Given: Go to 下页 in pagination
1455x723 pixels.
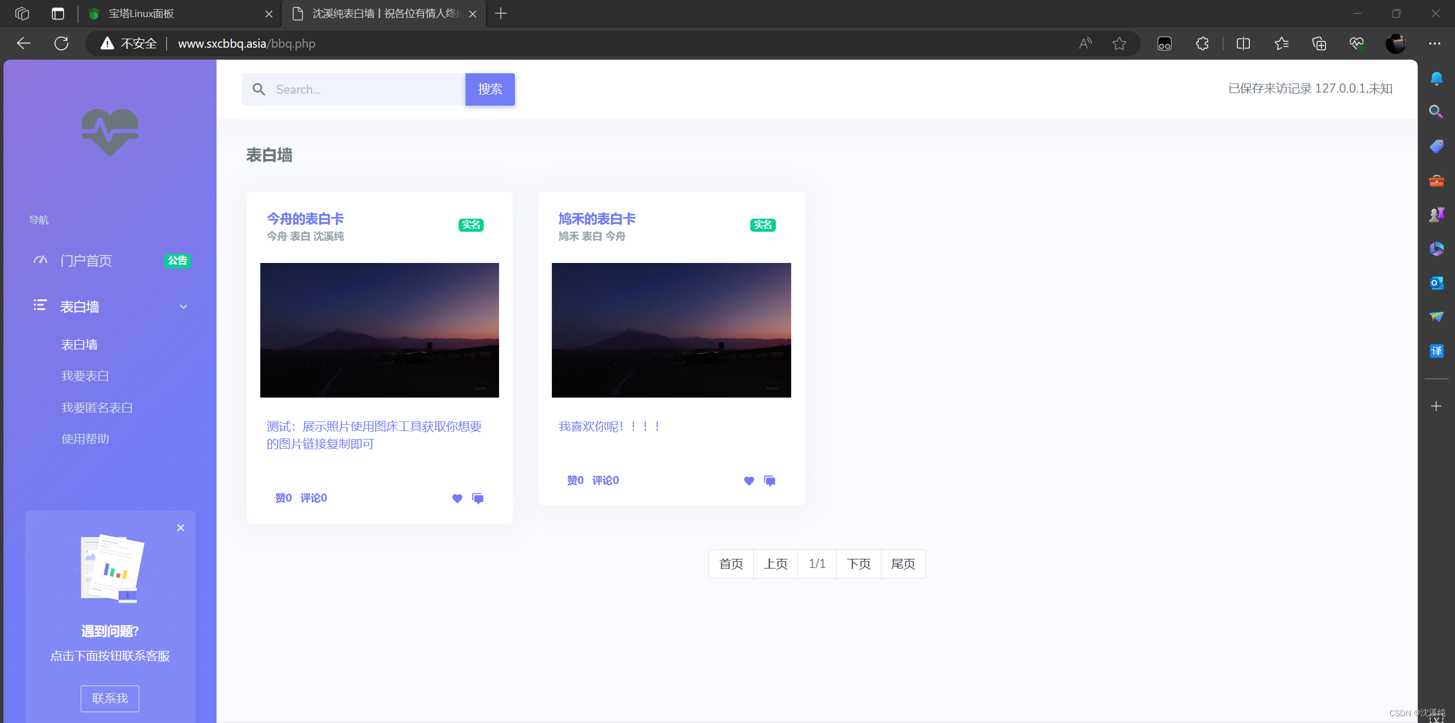Looking at the screenshot, I should (x=858, y=564).
